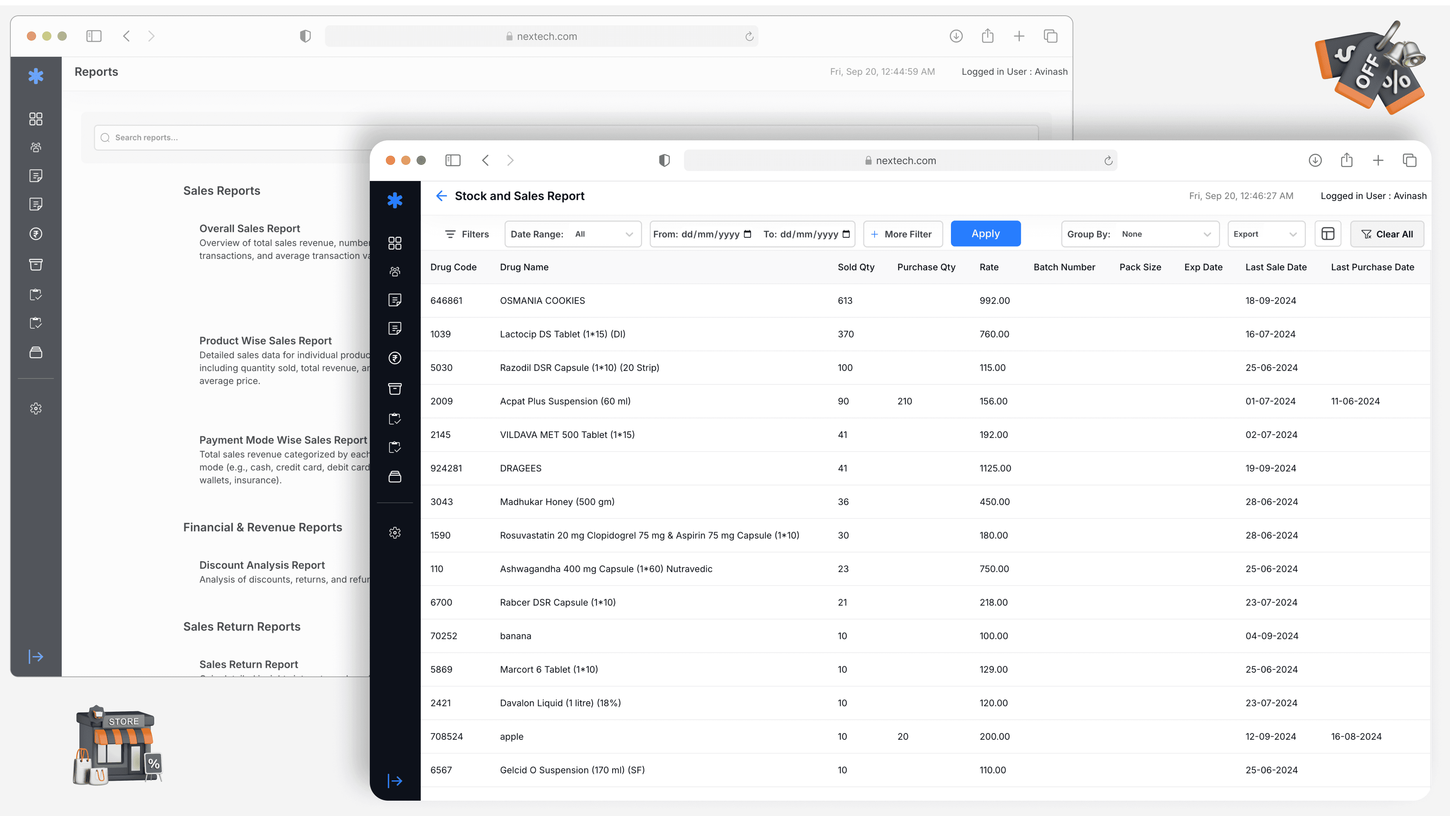Open settings gear in back Reports window sidebar
The image size is (1450, 816).
point(35,408)
